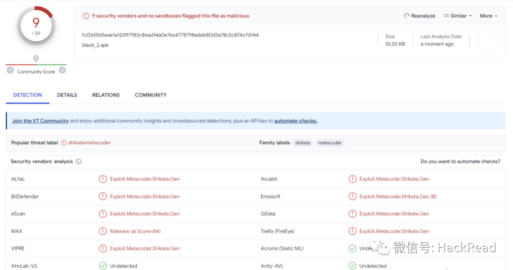Click the info icon beside Security vendors' analysis
Screen dimensions: 513x270
[78, 161]
